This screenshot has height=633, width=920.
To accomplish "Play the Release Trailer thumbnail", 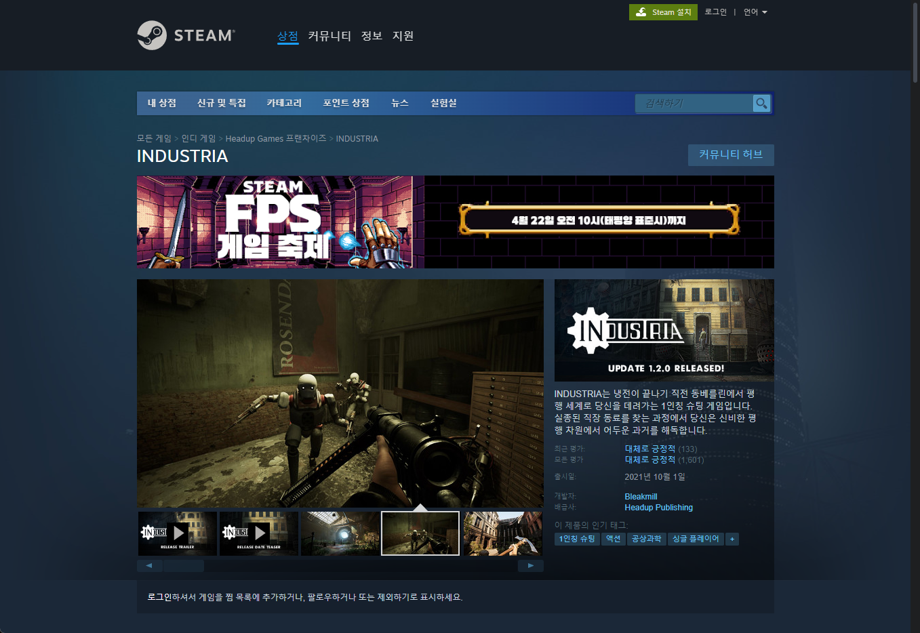I will click(x=178, y=533).
